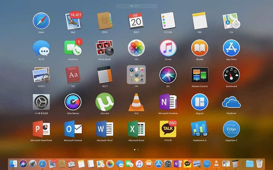Launch Messages from the Launchpad grid
Viewport: 273px width, 170px height.
tap(41, 48)
